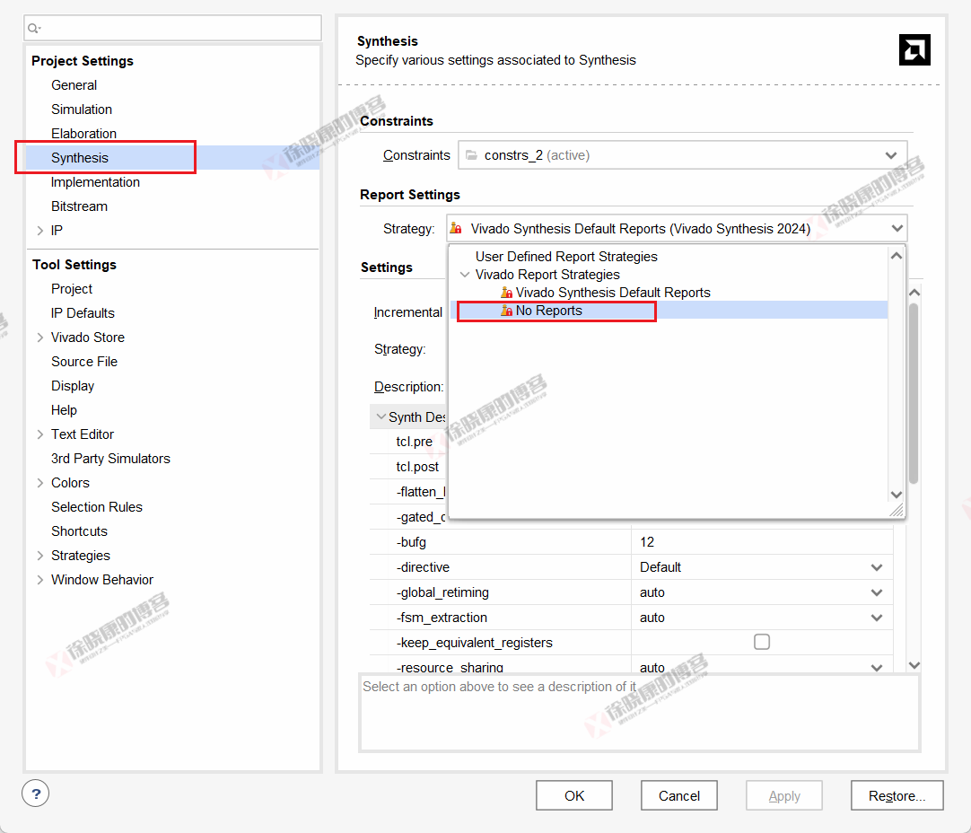Open the -fsm_extraction value dropdown
Image resolution: width=971 pixels, height=833 pixels.
(x=877, y=618)
